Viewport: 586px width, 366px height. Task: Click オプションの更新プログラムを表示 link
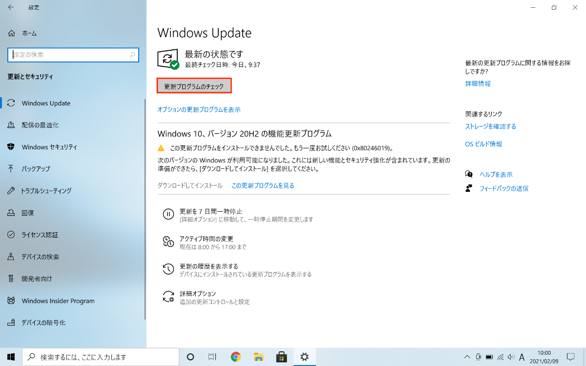click(x=199, y=110)
